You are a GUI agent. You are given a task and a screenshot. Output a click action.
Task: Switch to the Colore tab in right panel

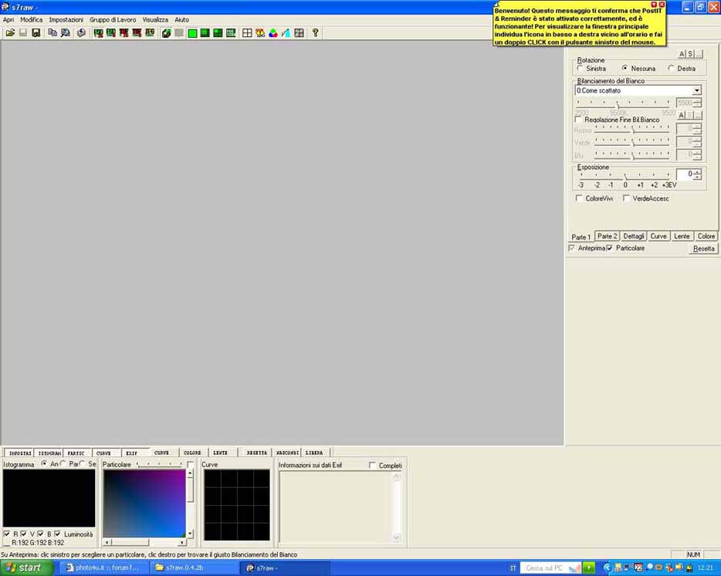[x=706, y=236]
